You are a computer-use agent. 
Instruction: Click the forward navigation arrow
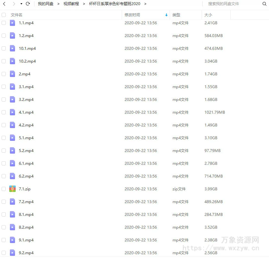(x=14, y=4)
